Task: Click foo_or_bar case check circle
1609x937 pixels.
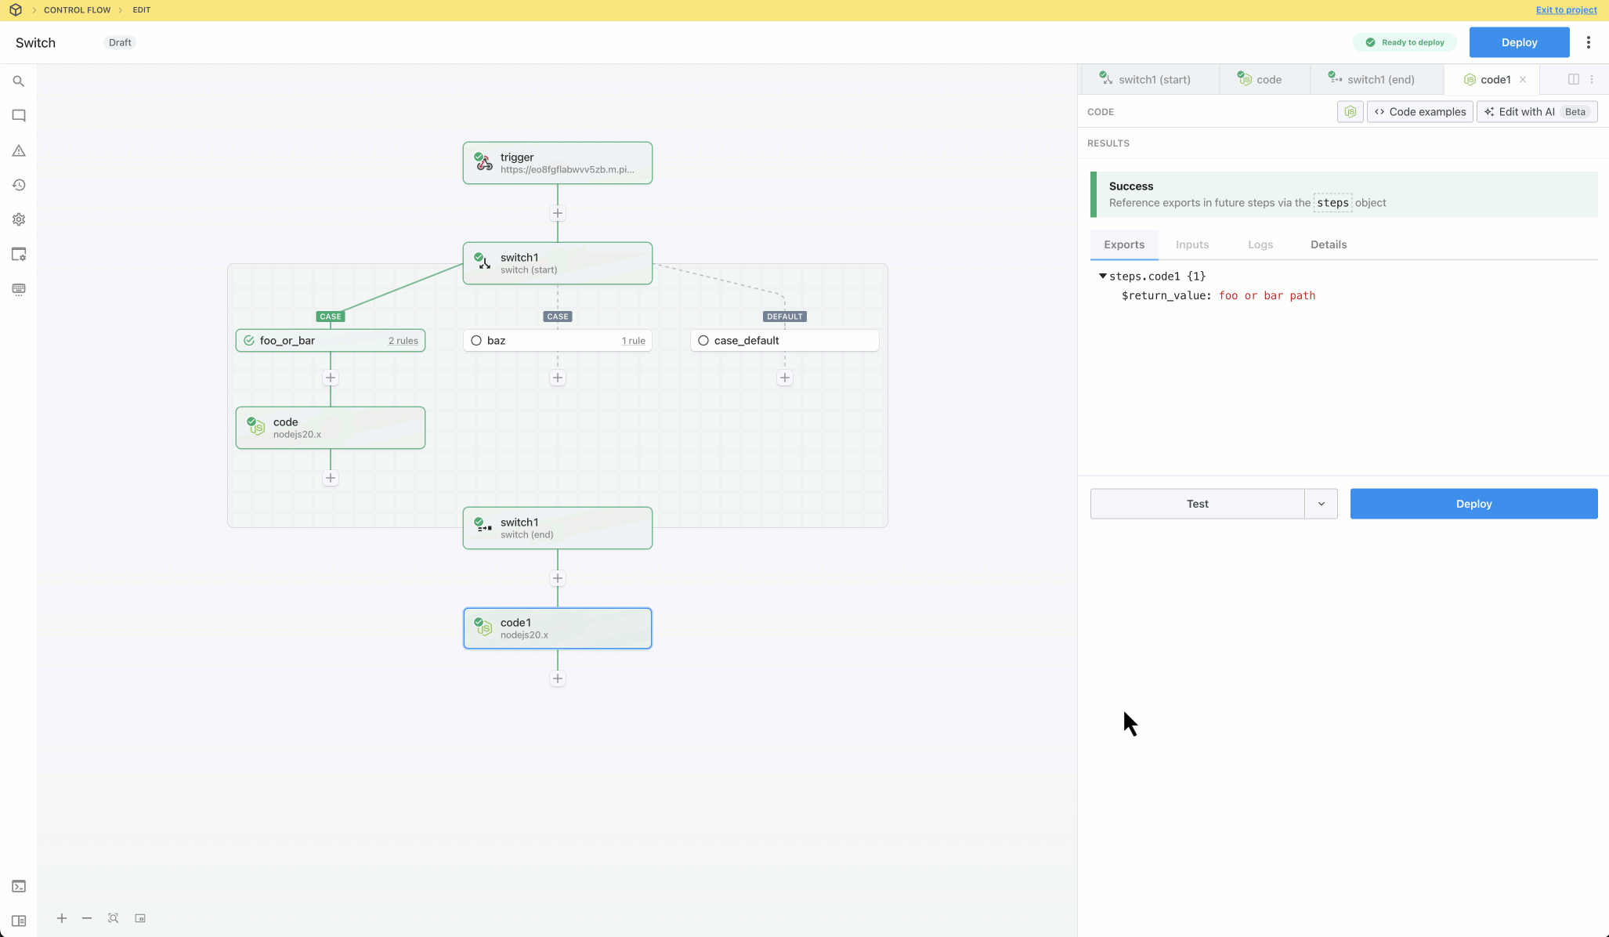Action: [249, 341]
